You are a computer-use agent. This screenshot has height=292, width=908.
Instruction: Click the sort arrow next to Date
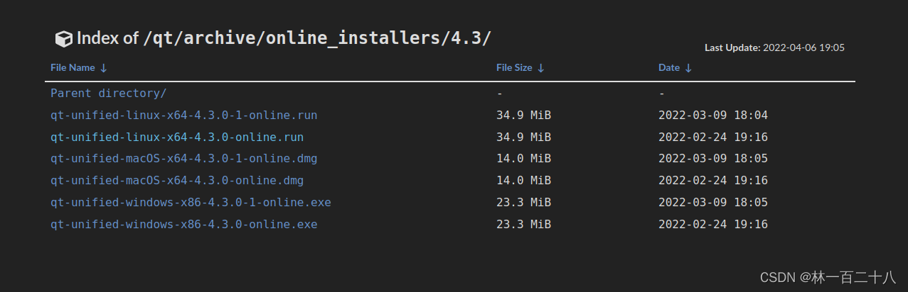tap(688, 68)
